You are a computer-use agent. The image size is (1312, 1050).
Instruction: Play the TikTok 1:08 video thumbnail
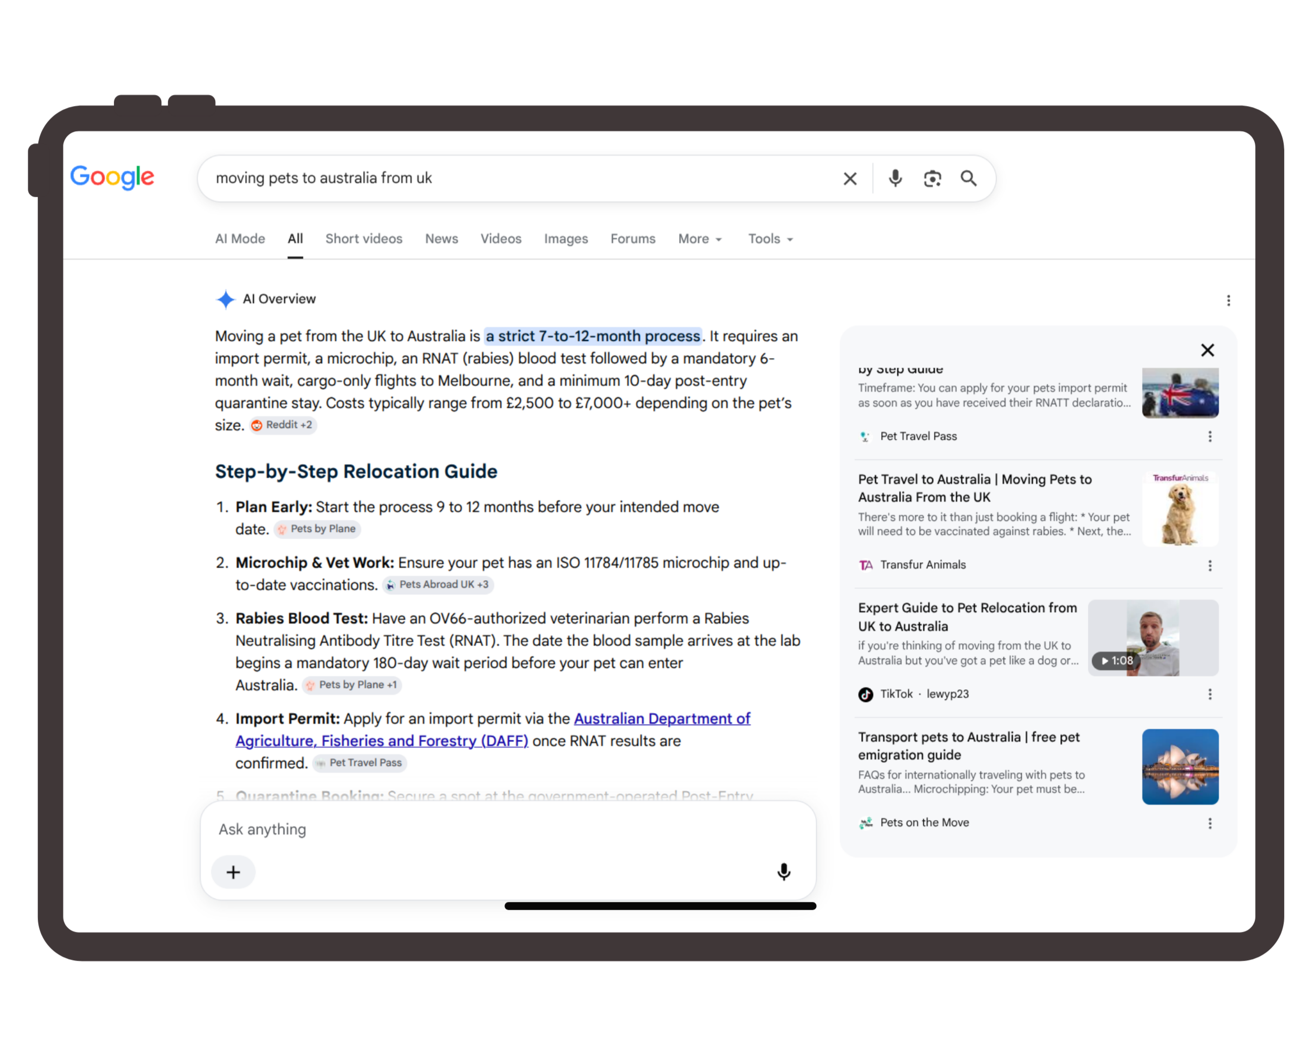pos(1152,637)
